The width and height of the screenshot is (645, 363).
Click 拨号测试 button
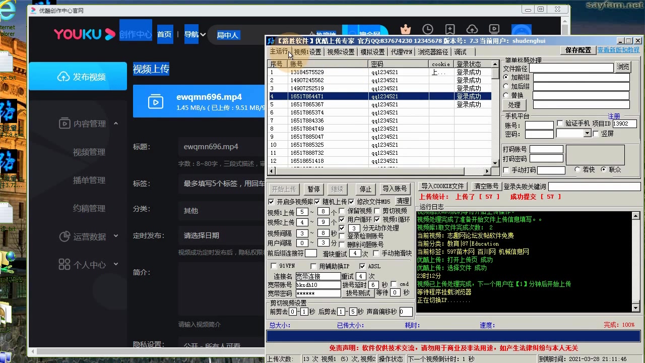coord(357,293)
